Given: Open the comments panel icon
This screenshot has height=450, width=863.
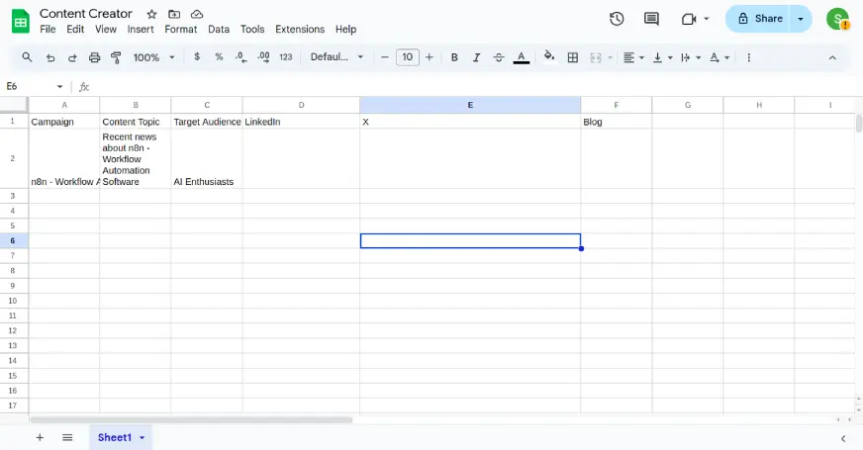Looking at the screenshot, I should [x=651, y=19].
